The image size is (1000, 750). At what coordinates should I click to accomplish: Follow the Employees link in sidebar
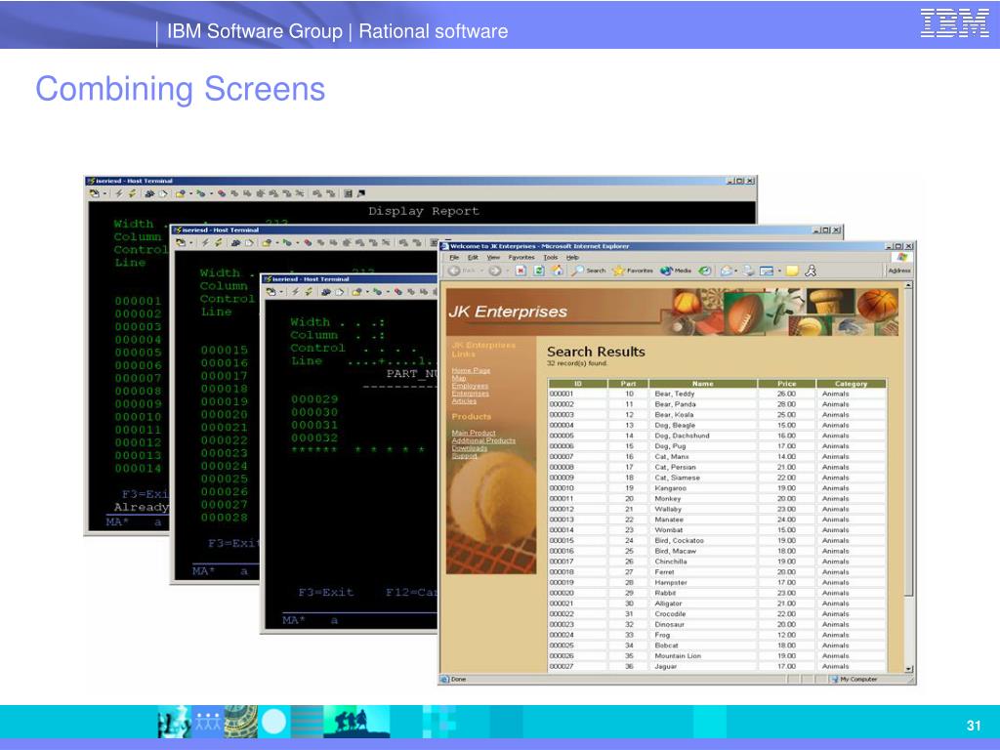click(x=470, y=386)
